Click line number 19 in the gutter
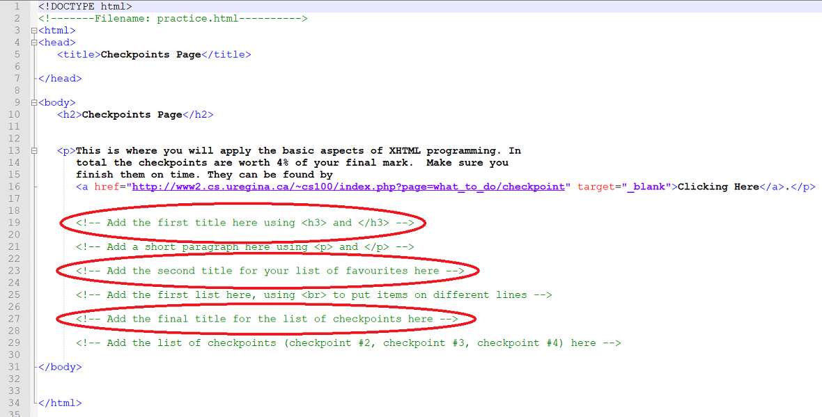 (x=14, y=223)
